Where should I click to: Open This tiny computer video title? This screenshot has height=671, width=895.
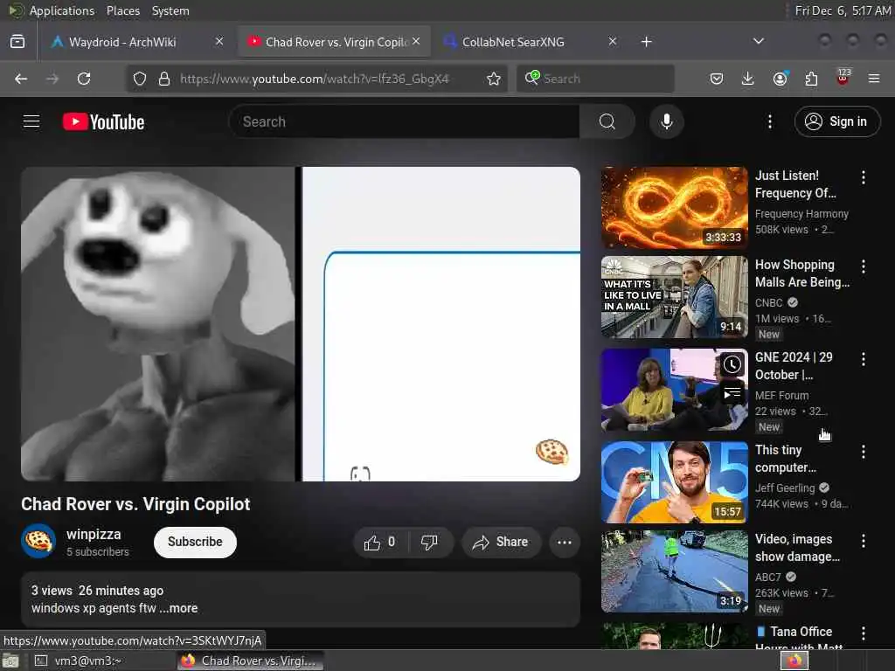point(786,459)
